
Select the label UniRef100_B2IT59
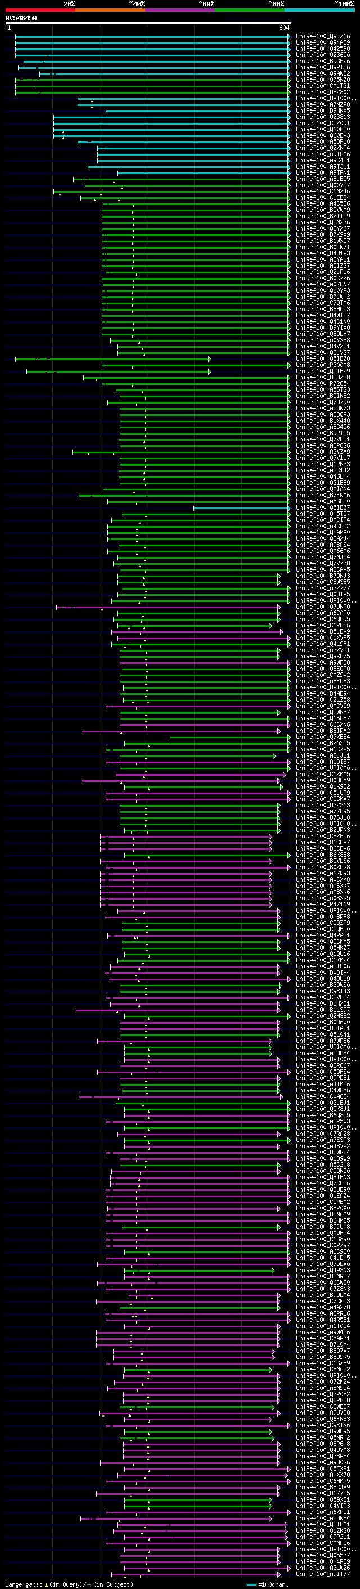click(x=322, y=216)
